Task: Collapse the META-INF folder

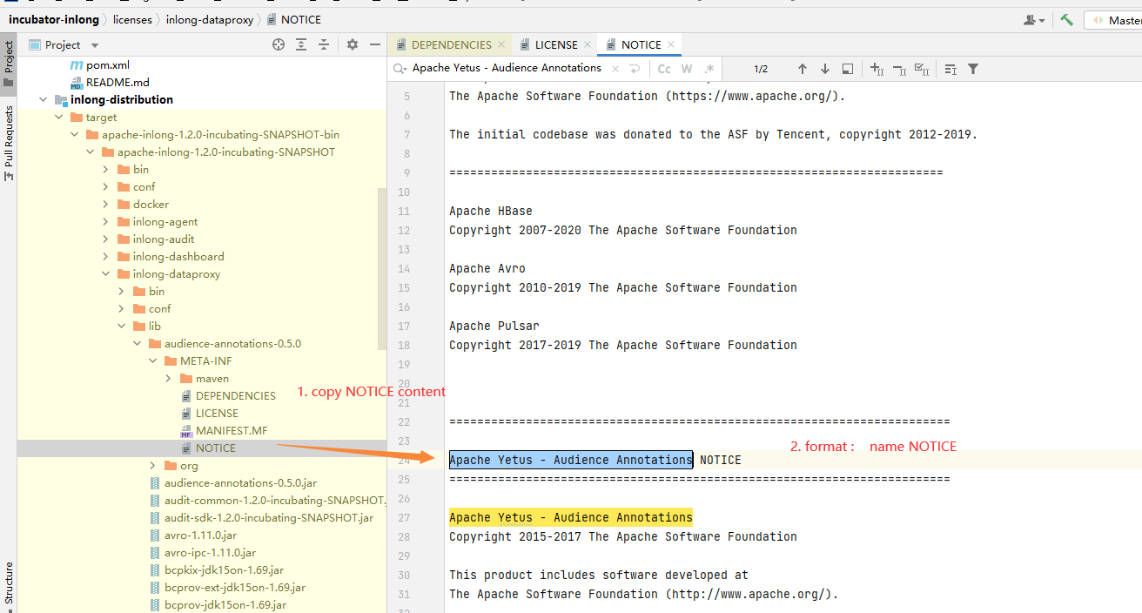Action: pyautogui.click(x=152, y=361)
